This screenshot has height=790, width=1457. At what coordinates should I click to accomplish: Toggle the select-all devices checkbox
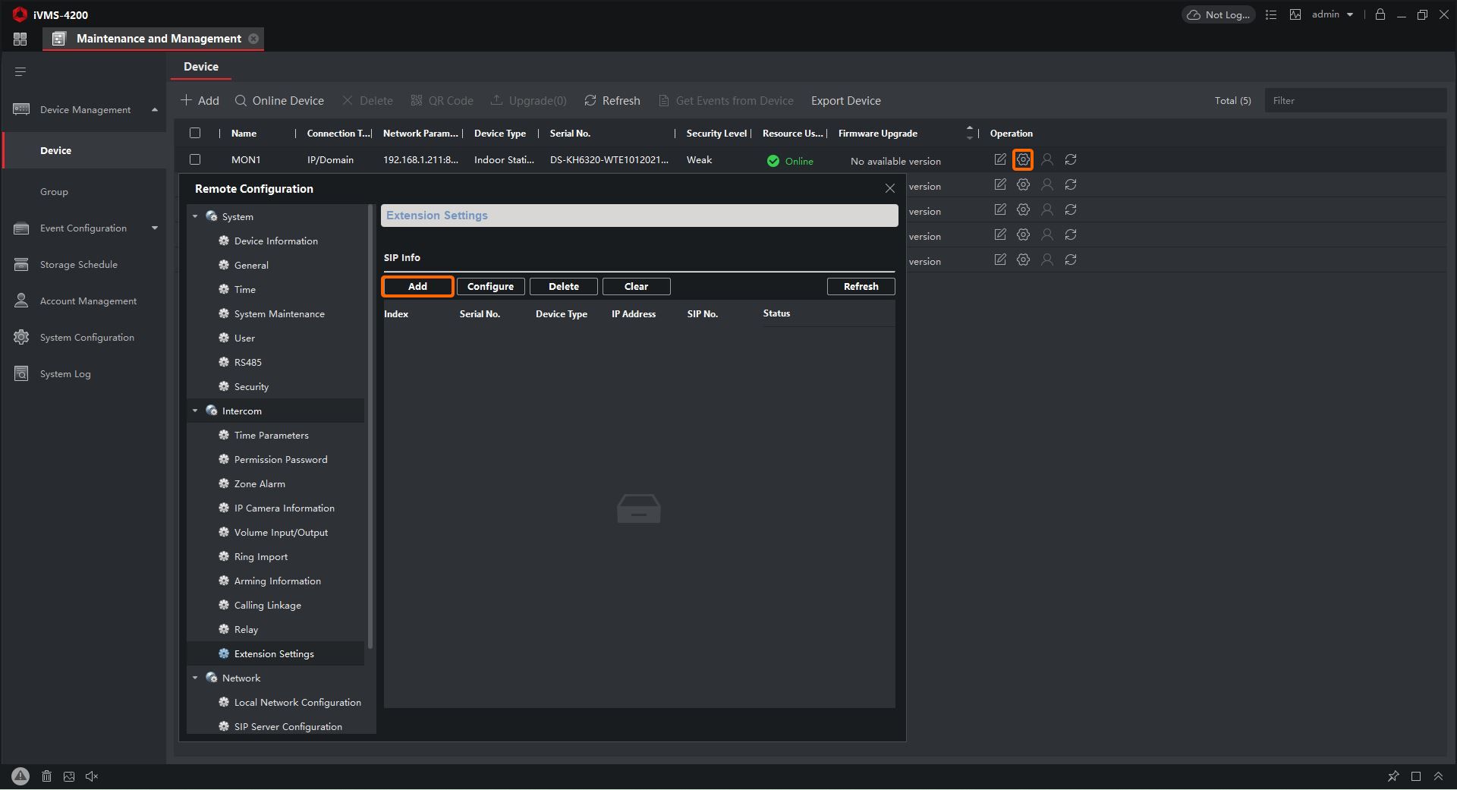click(x=195, y=134)
